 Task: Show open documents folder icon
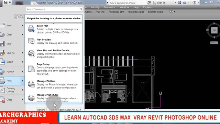tap(21, 17)
